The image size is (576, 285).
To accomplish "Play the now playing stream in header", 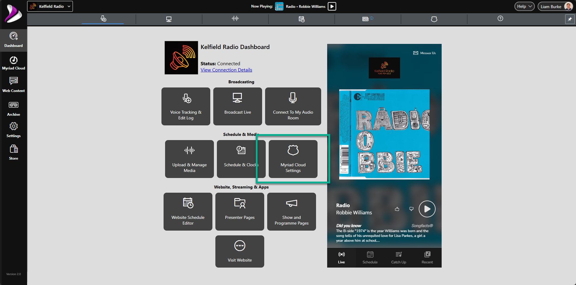I will [x=332, y=6].
